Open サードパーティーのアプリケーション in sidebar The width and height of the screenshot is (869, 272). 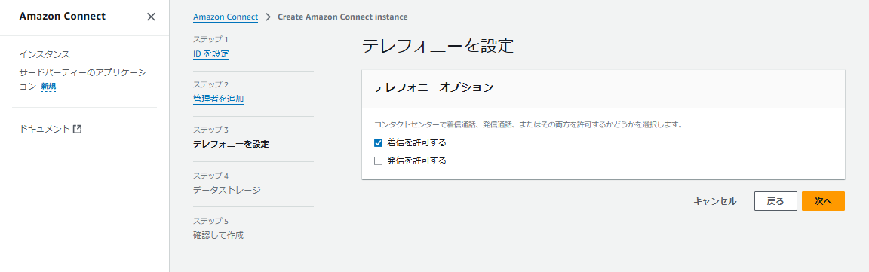82,79
